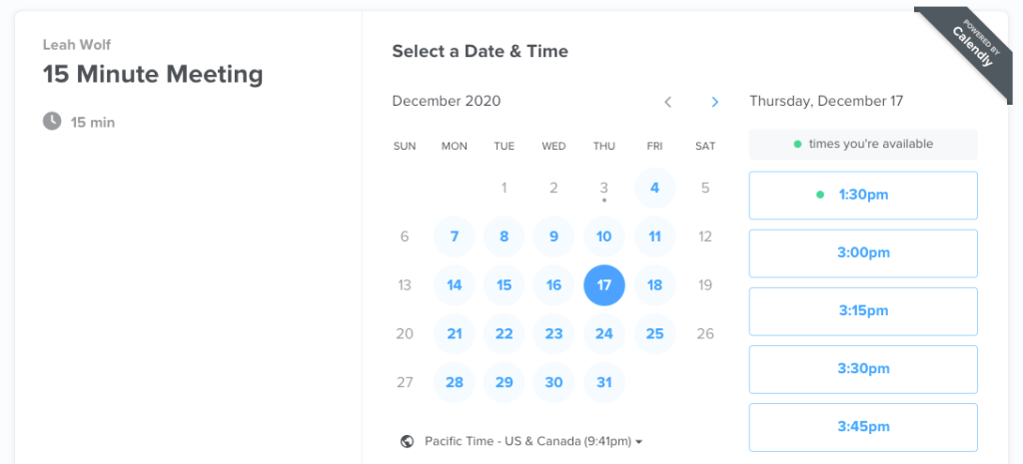
Task: Choose December 10 date
Action: [x=604, y=236]
